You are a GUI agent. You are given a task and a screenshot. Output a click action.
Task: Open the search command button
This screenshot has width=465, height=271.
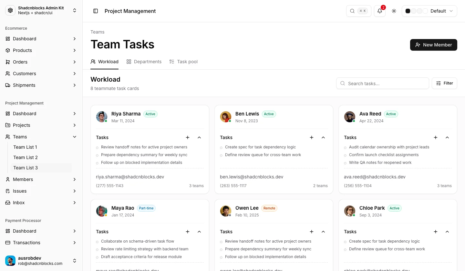[x=359, y=11]
